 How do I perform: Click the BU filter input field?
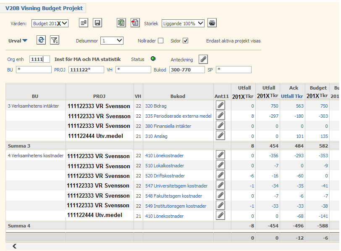[34, 70]
